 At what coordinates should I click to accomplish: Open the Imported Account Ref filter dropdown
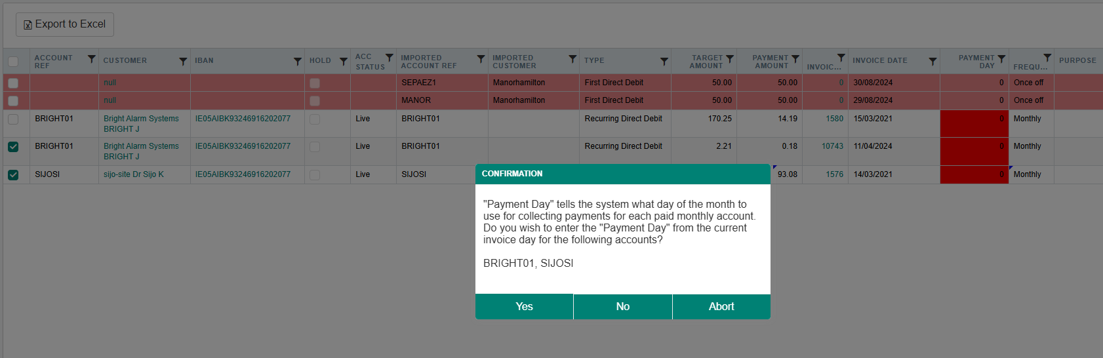pyautogui.click(x=481, y=59)
